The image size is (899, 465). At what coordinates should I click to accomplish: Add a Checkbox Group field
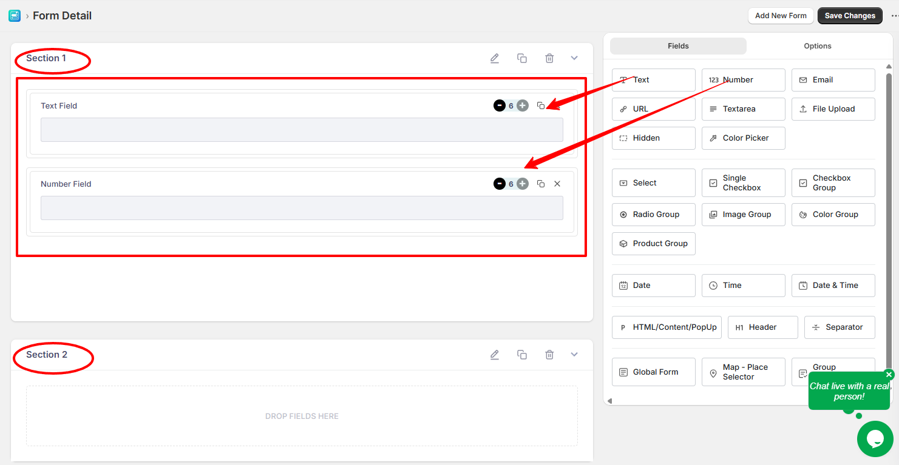coord(833,183)
